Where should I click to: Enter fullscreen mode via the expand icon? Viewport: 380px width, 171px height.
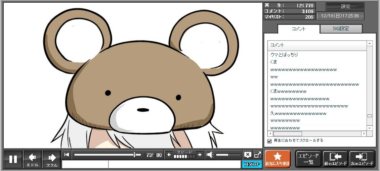pos(257,155)
